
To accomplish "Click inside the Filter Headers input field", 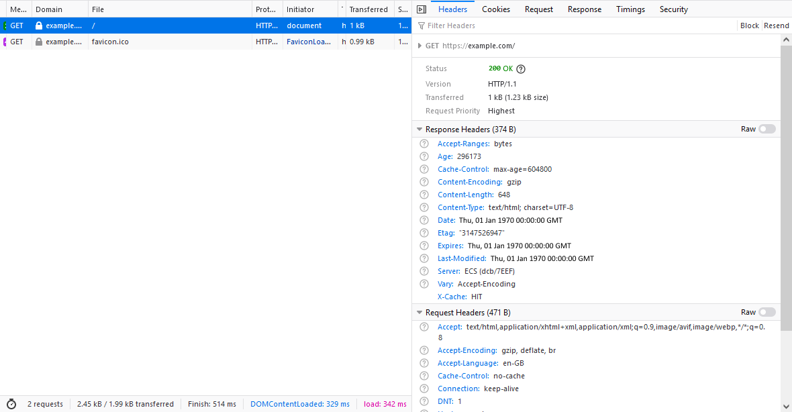I will [537, 25].
